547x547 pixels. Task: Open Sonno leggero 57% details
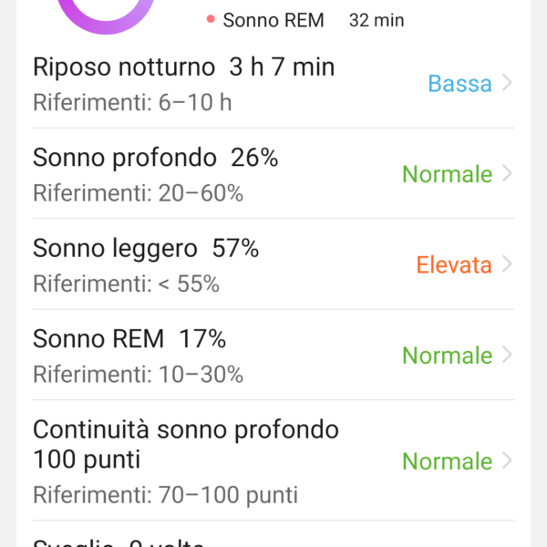click(x=273, y=264)
